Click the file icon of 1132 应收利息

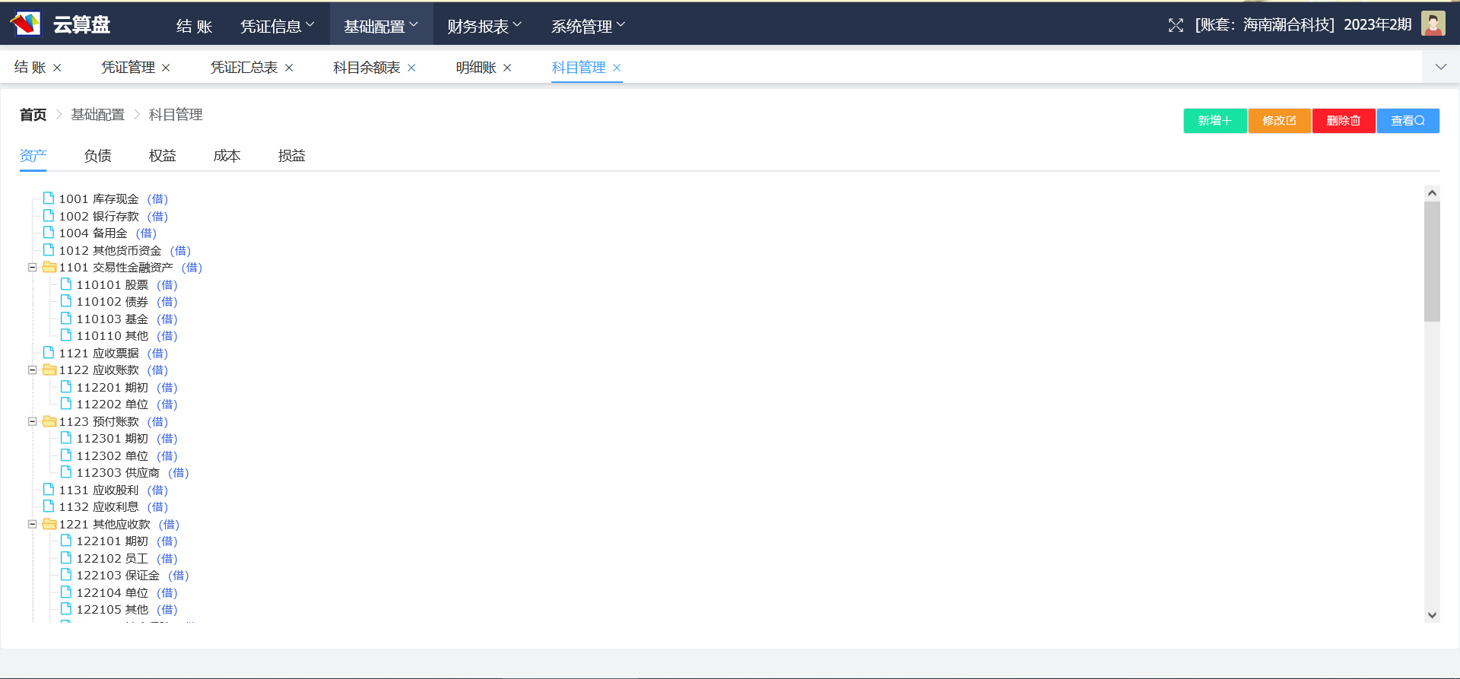(x=49, y=506)
